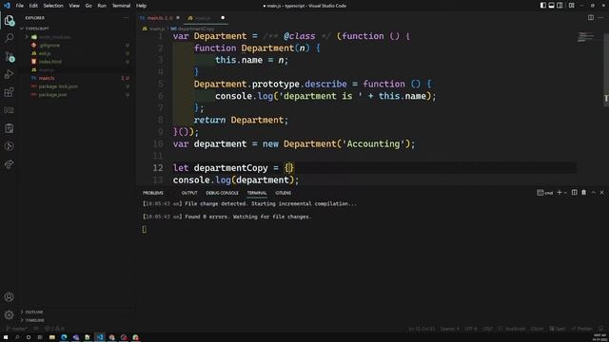Switch to the Output panel tab
This screenshot has height=342, width=609.
189,193
